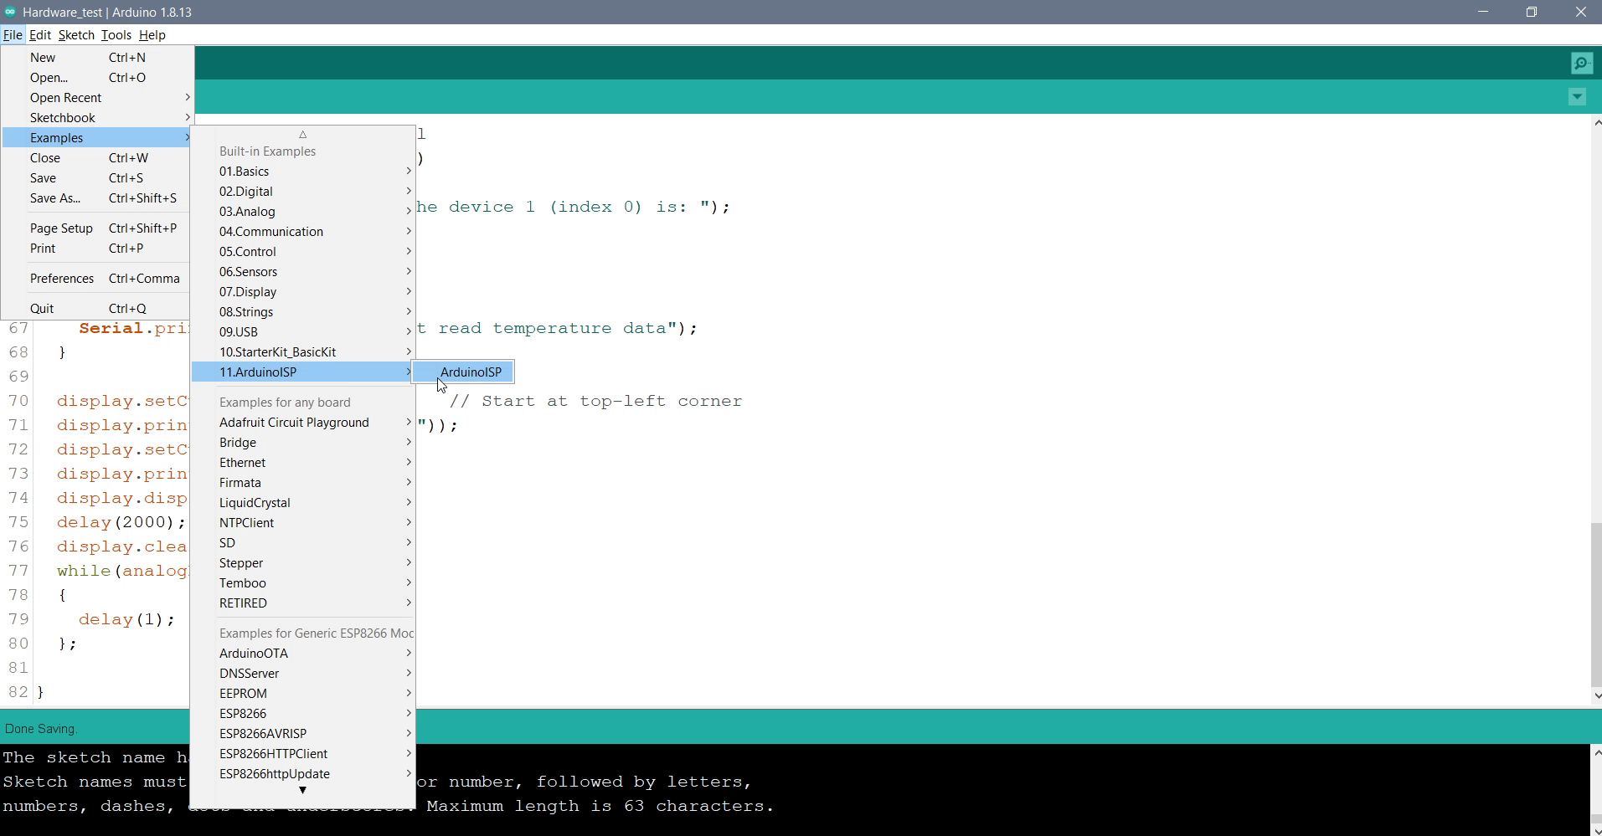Expand 01.Basics examples
Screen dimensions: 1602x836
tap(303, 172)
